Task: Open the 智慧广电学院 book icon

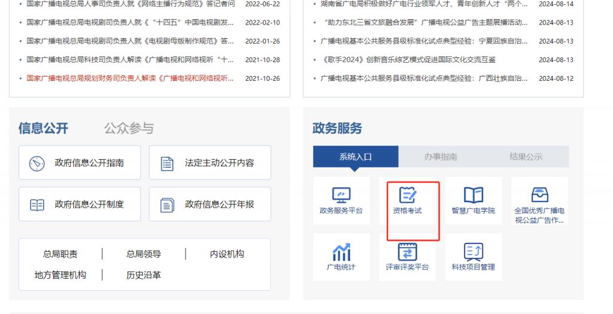Action: coord(474,195)
